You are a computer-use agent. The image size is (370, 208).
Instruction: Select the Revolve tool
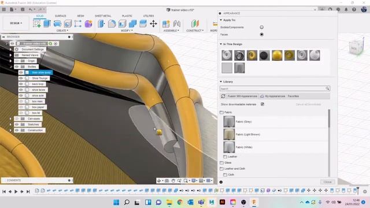[58, 24]
